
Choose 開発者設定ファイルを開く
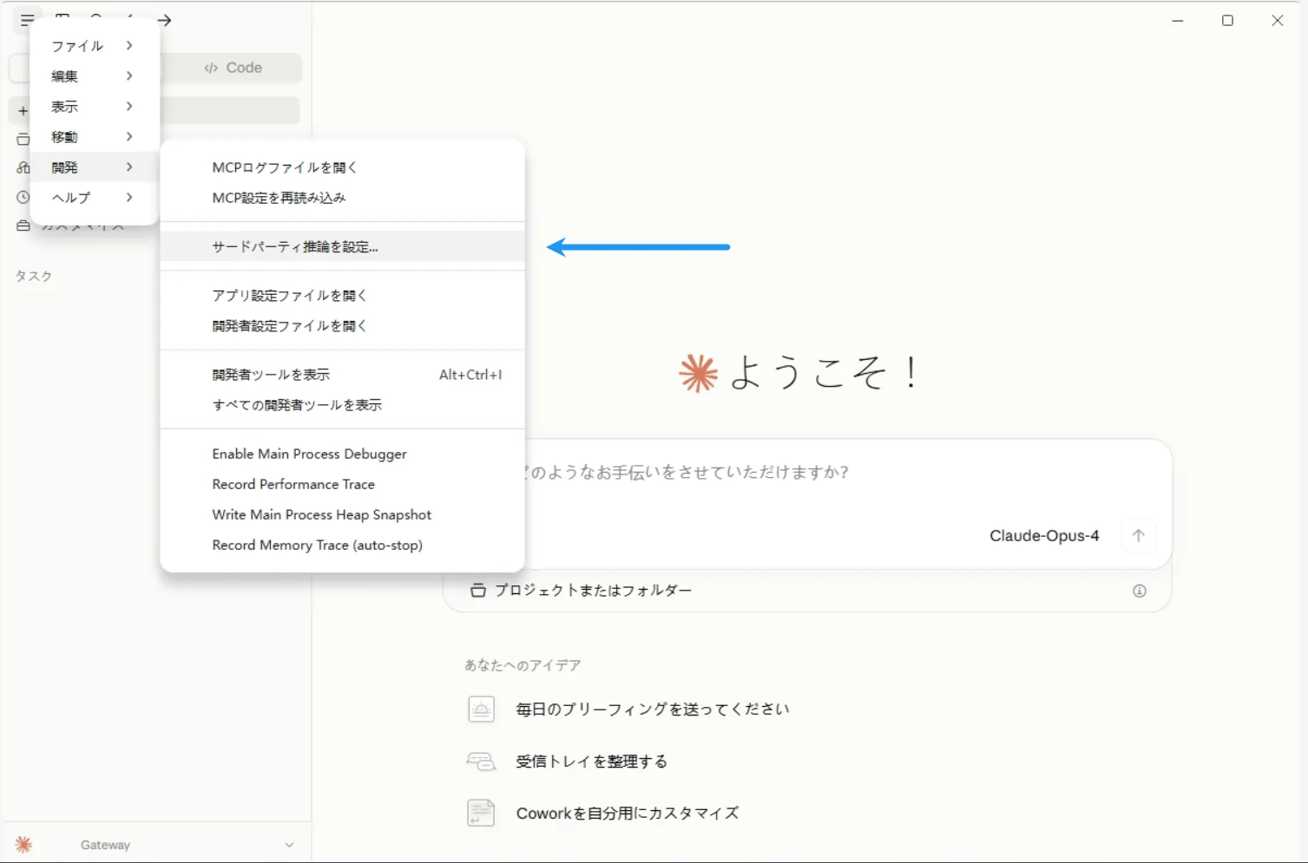pyautogui.click(x=343, y=325)
